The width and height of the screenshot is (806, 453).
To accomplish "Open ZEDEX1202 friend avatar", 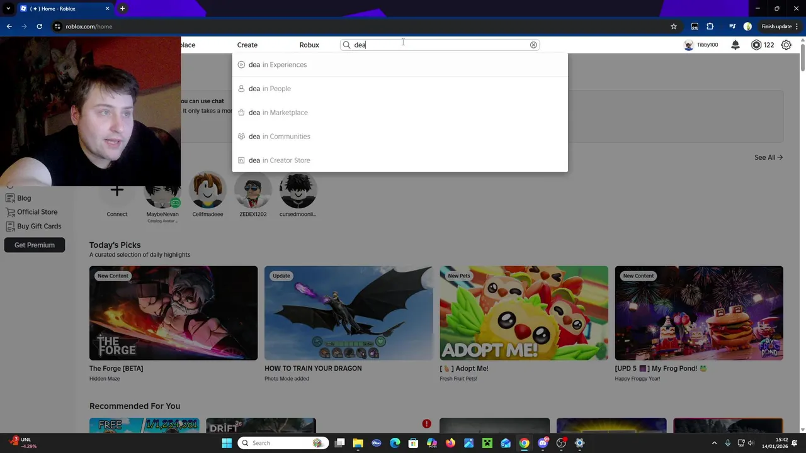I will [253, 190].
